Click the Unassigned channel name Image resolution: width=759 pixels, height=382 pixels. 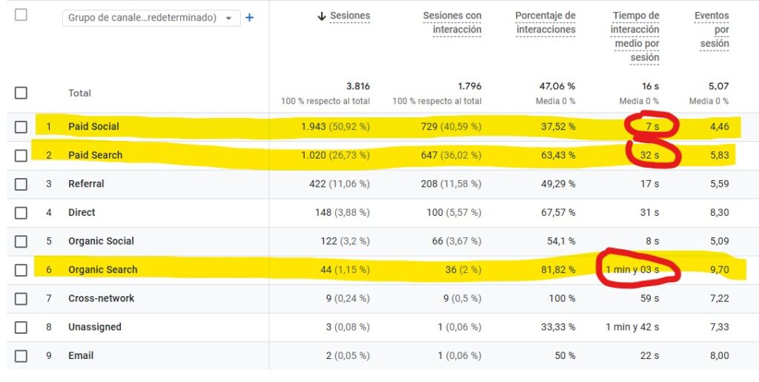[95, 327]
